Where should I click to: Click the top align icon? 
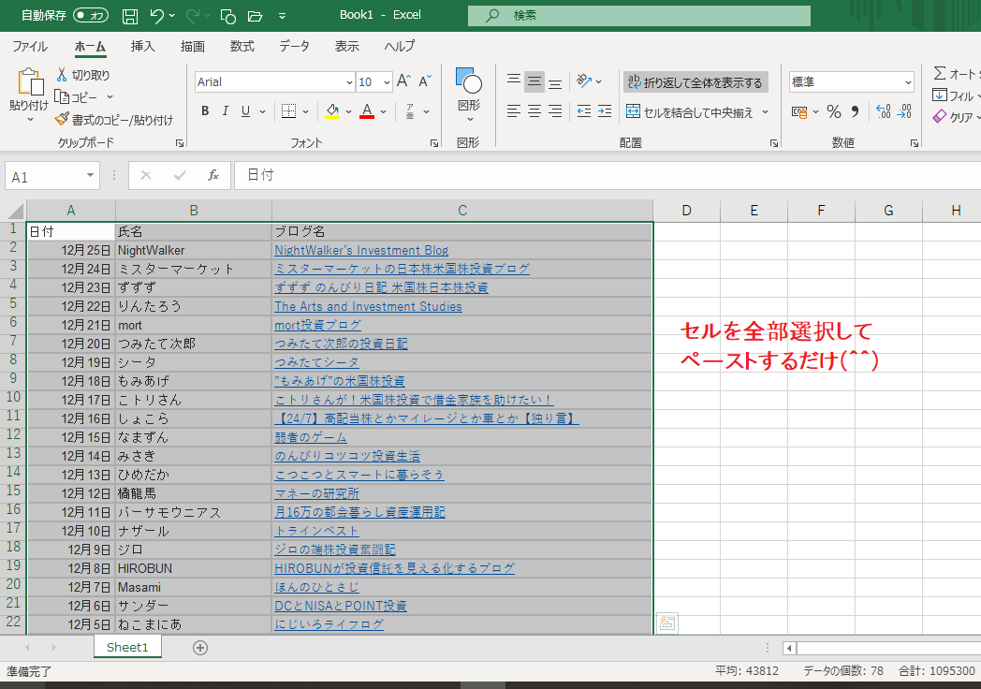(514, 81)
